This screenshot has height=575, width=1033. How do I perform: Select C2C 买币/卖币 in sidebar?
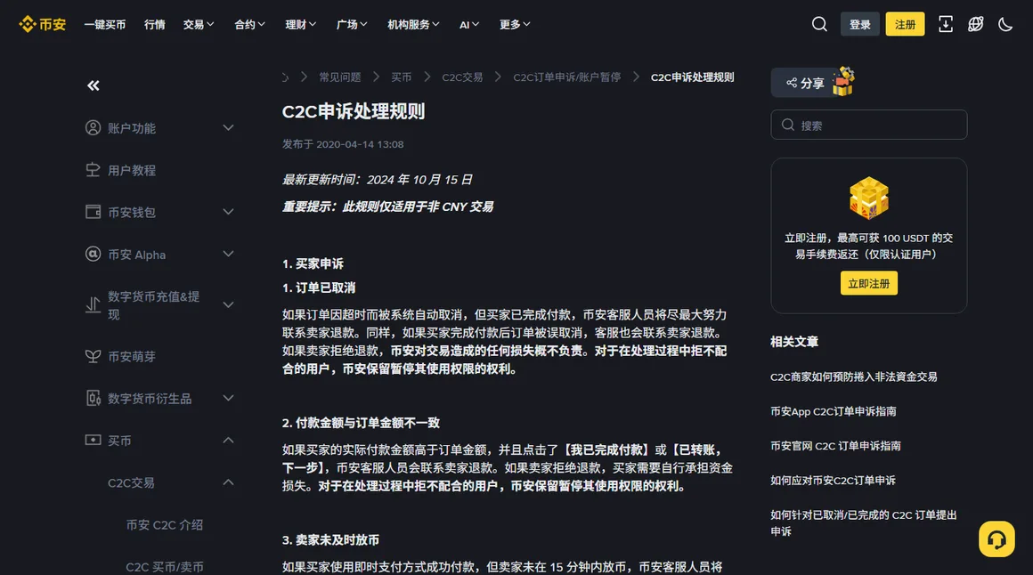(165, 567)
